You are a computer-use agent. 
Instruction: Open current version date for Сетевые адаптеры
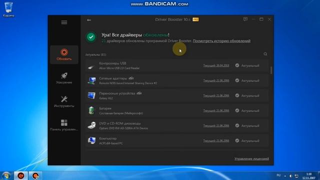tap(216, 80)
